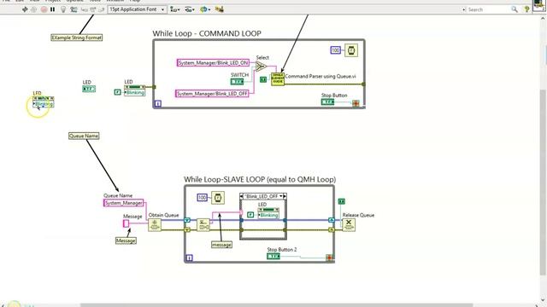Select the lowercase message comment label
Image resolution: width=547 pixels, height=307 pixels.
[x=221, y=245]
